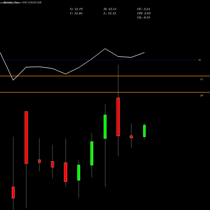210x210 pixels.
Task: Click the low value "L: 12.12"
Action: coord(110,13)
